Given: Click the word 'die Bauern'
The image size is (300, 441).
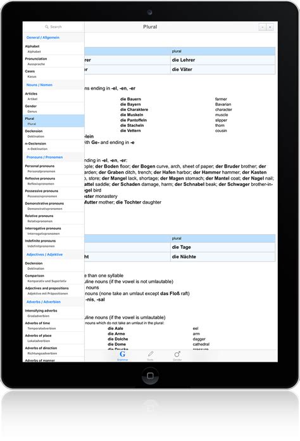Looking at the screenshot, I should pos(130,99).
